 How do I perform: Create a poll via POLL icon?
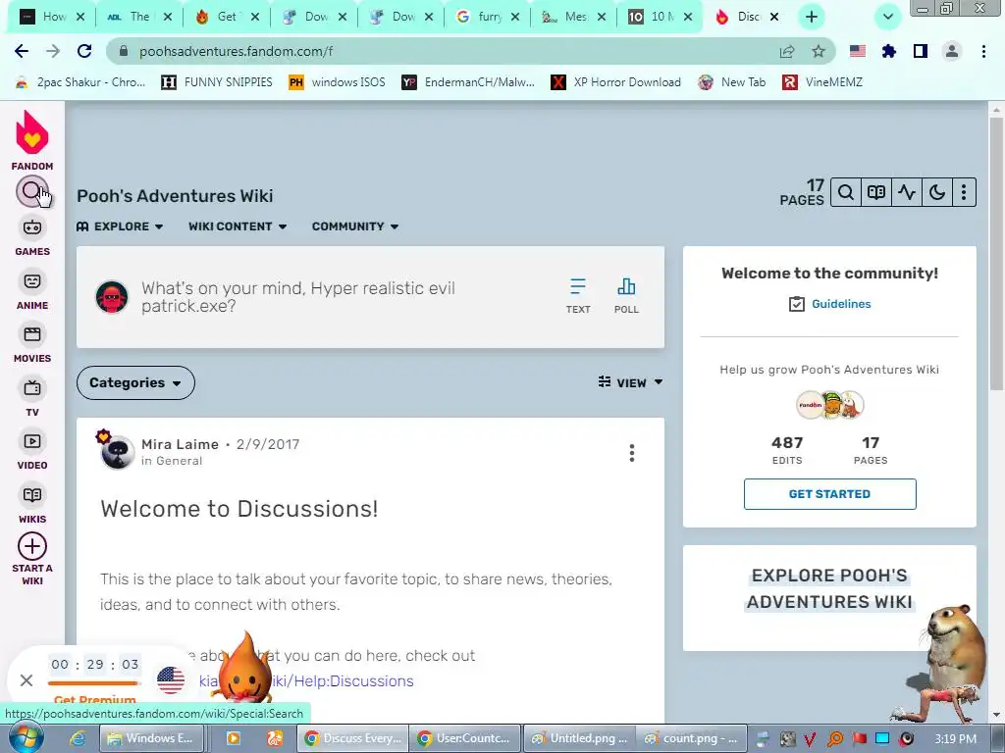tap(626, 296)
